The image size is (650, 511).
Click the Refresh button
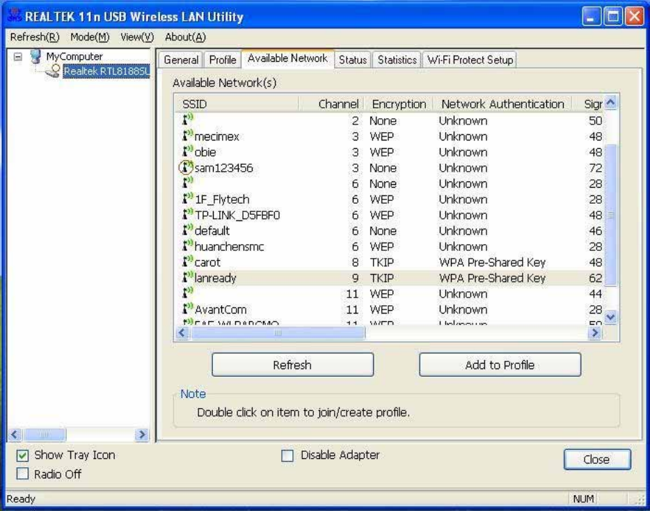point(293,365)
